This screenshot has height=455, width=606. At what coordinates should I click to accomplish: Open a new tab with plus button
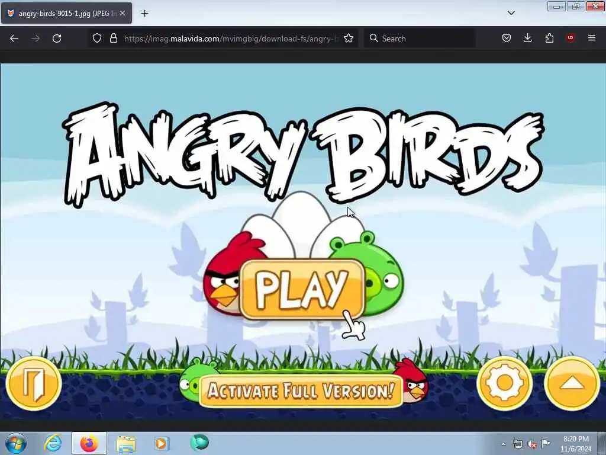click(144, 14)
